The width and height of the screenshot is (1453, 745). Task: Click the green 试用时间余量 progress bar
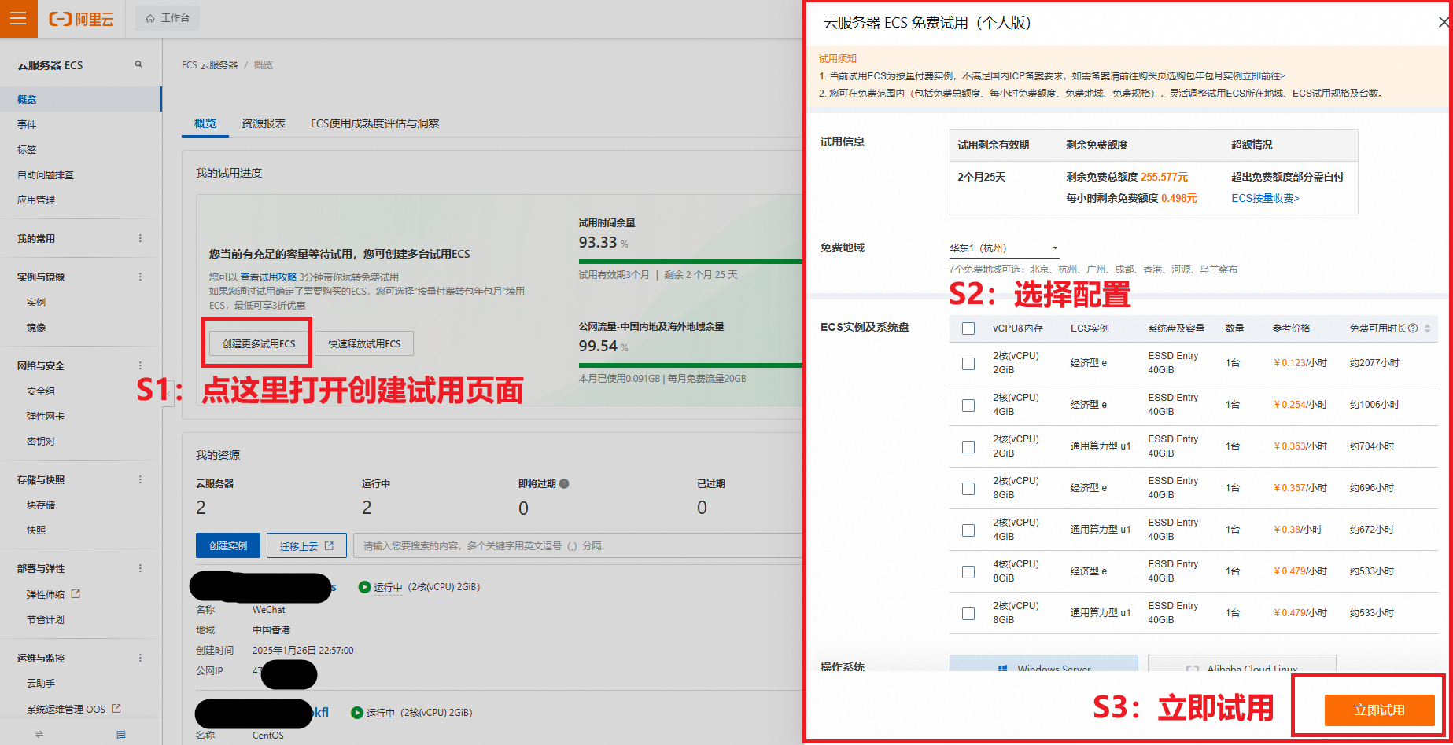pyautogui.click(x=689, y=262)
